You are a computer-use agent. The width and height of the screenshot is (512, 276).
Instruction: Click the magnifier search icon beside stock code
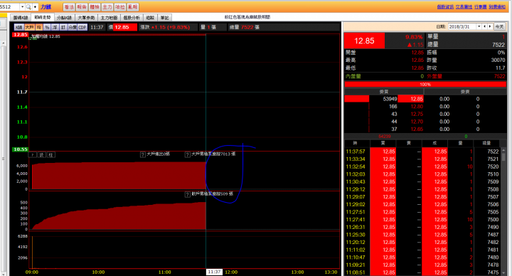28,7
